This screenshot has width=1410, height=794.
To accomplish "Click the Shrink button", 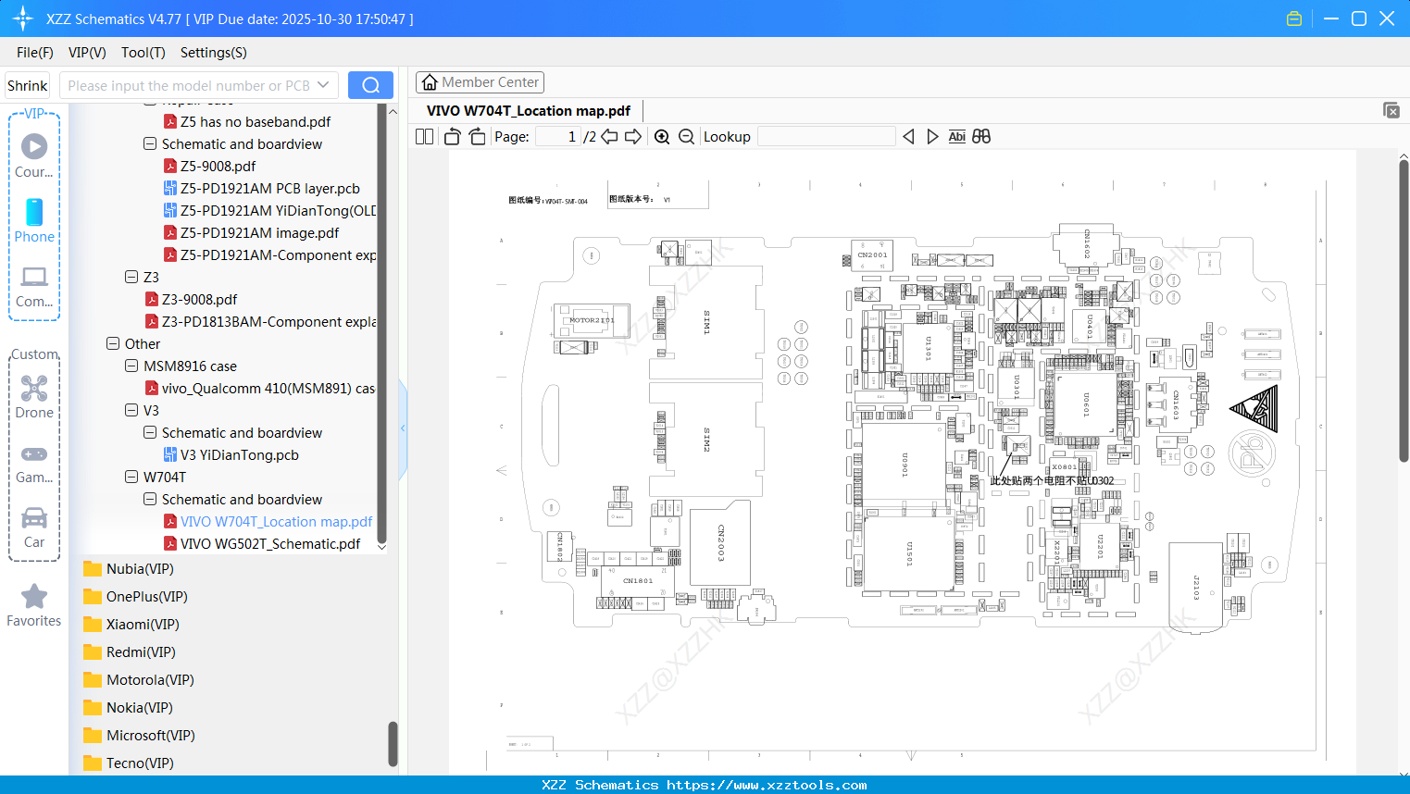I will pos(27,84).
